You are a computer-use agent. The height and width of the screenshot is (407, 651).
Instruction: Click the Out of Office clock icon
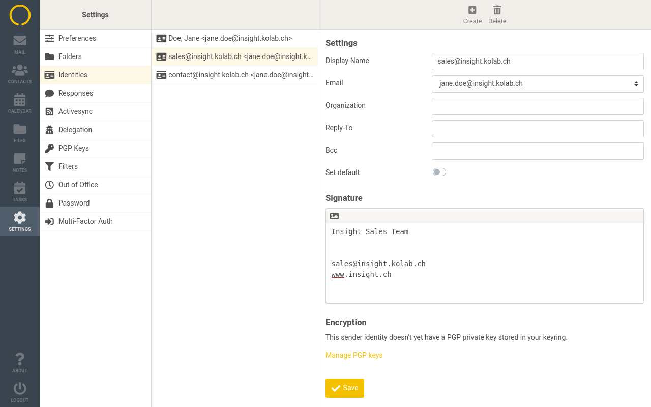[x=49, y=185]
